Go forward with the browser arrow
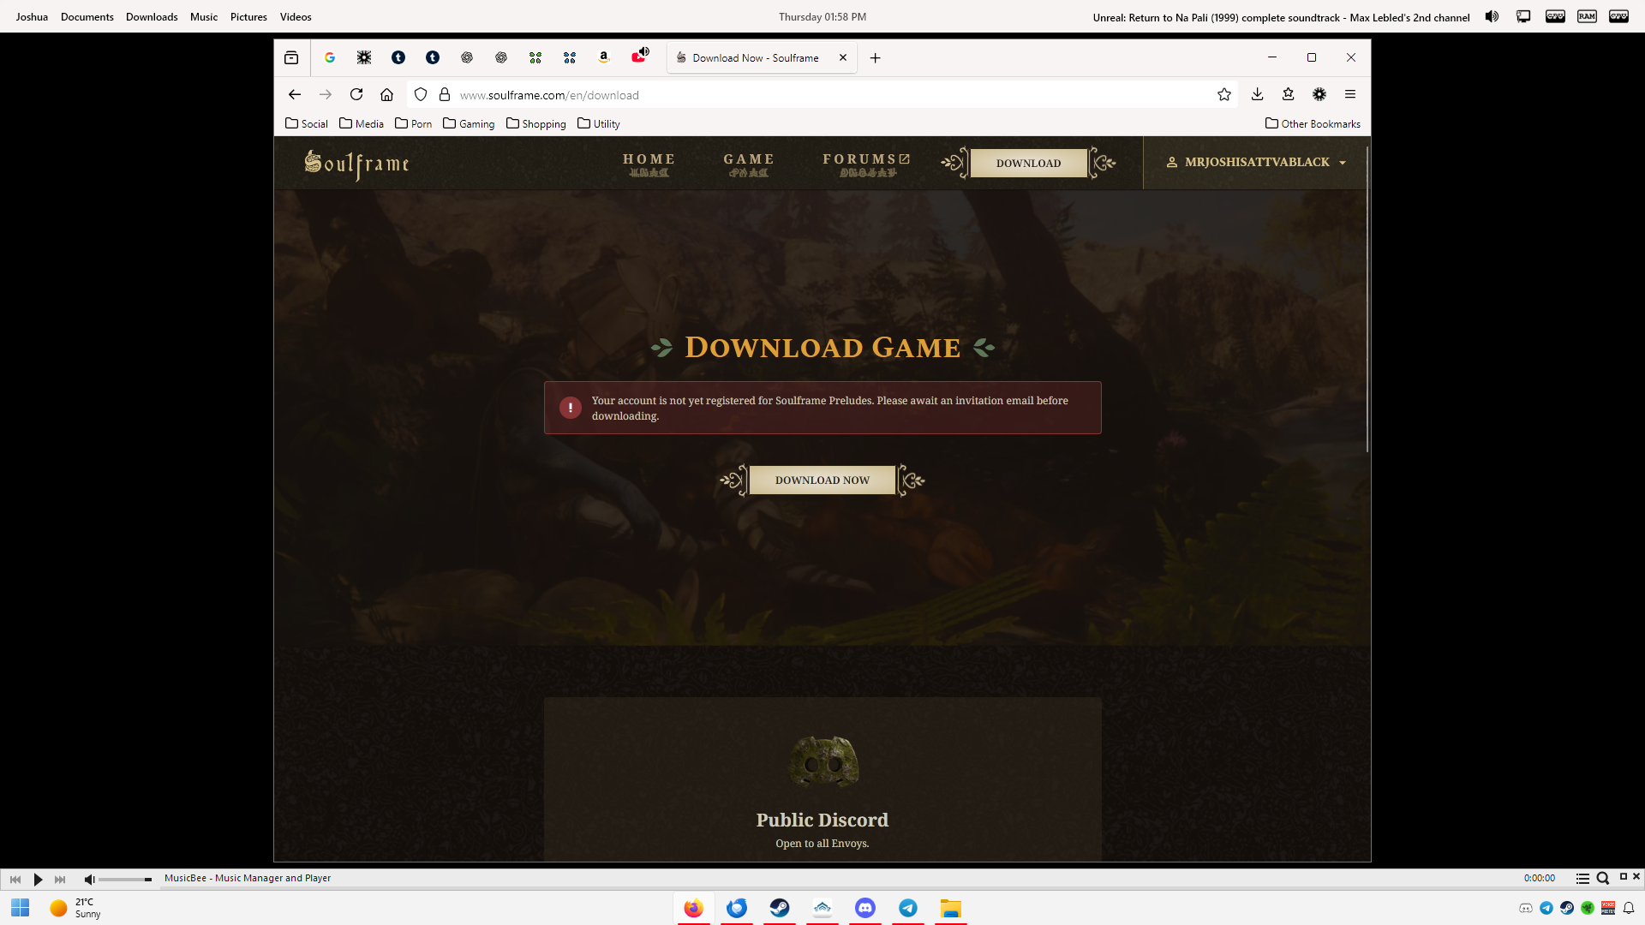 (x=326, y=95)
